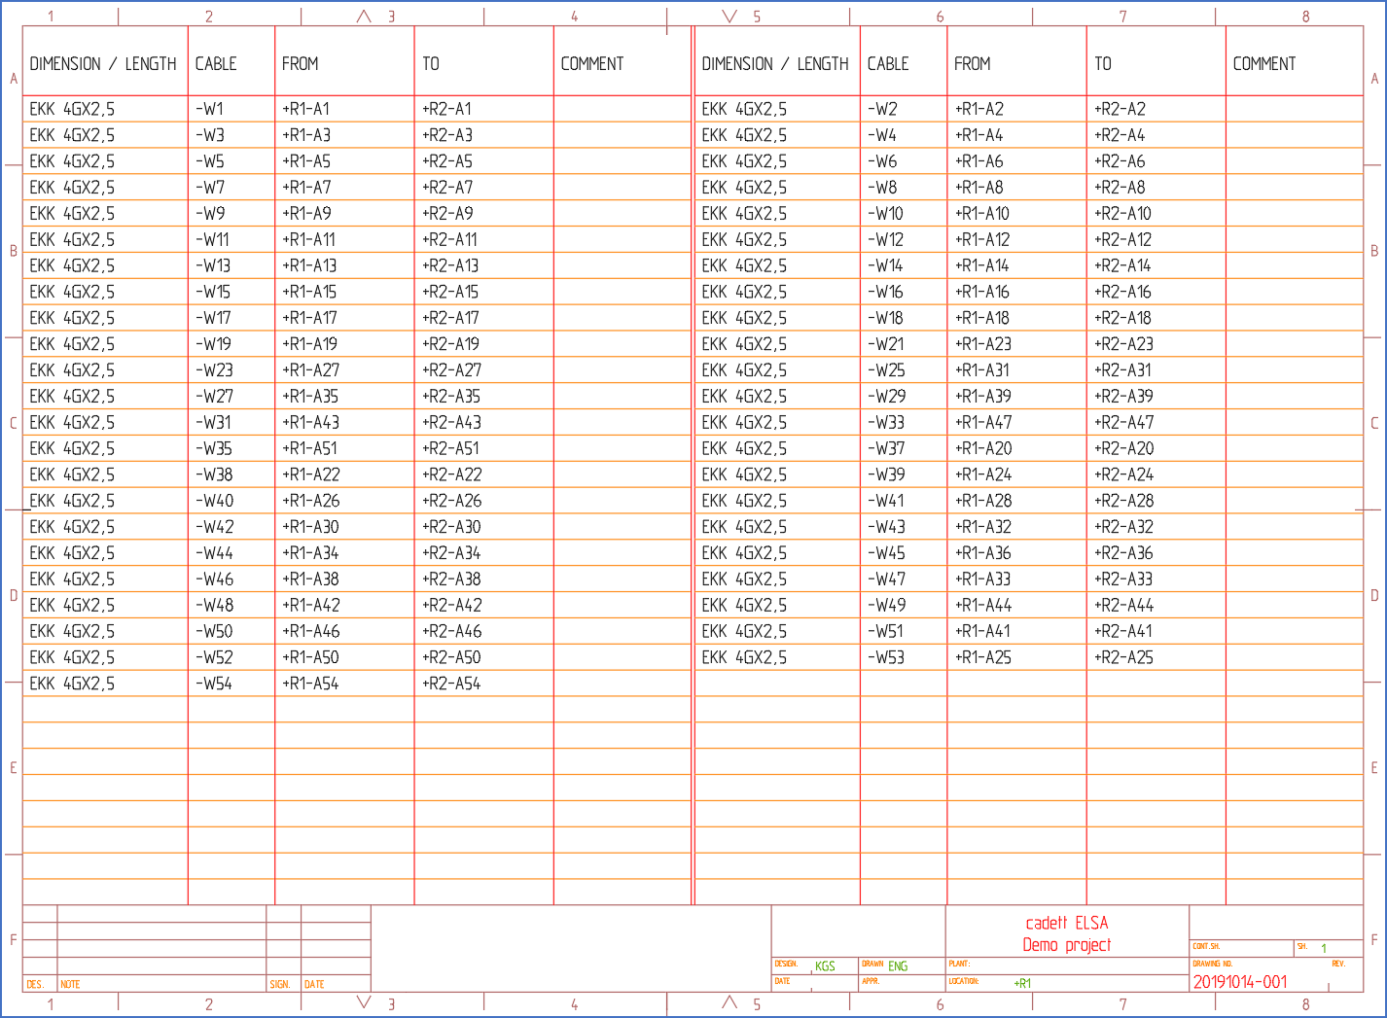Select designer initials KGS
This screenshot has width=1387, height=1018.
(825, 966)
